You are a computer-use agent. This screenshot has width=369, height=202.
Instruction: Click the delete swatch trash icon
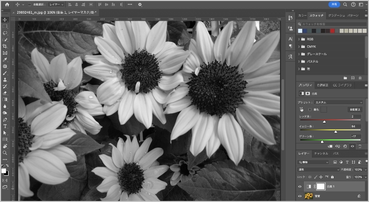coord(360,78)
